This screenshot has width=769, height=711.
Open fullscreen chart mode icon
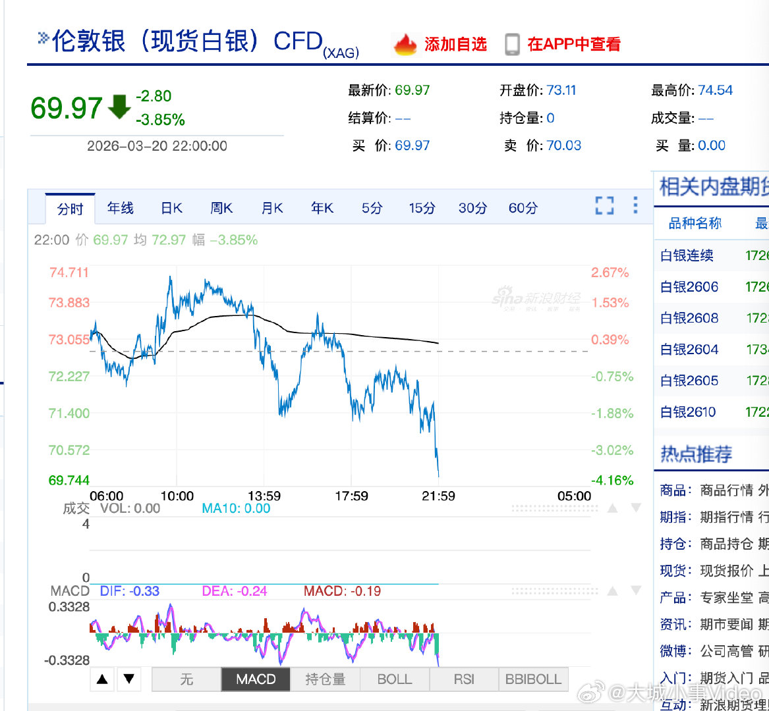pos(604,206)
